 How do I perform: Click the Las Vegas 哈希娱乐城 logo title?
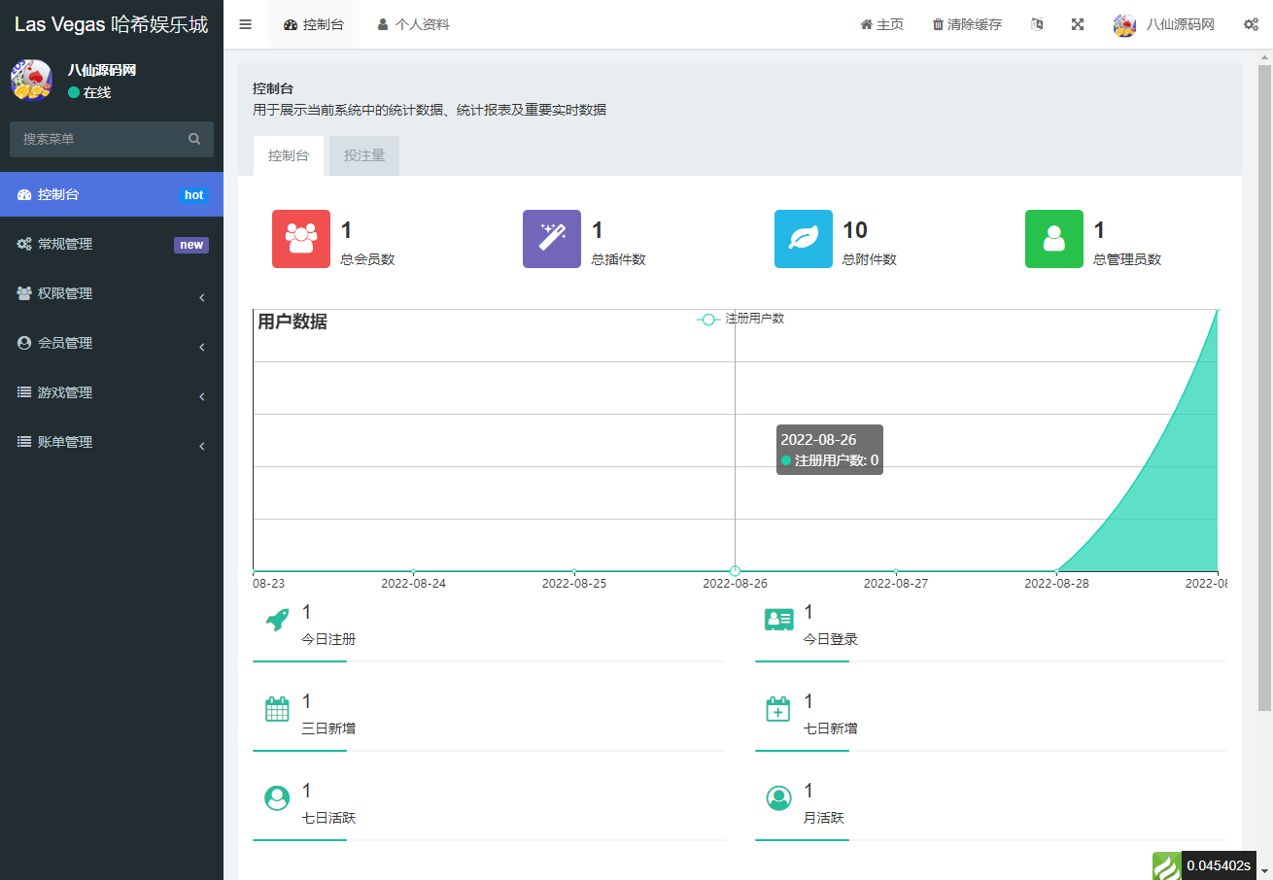(x=112, y=24)
